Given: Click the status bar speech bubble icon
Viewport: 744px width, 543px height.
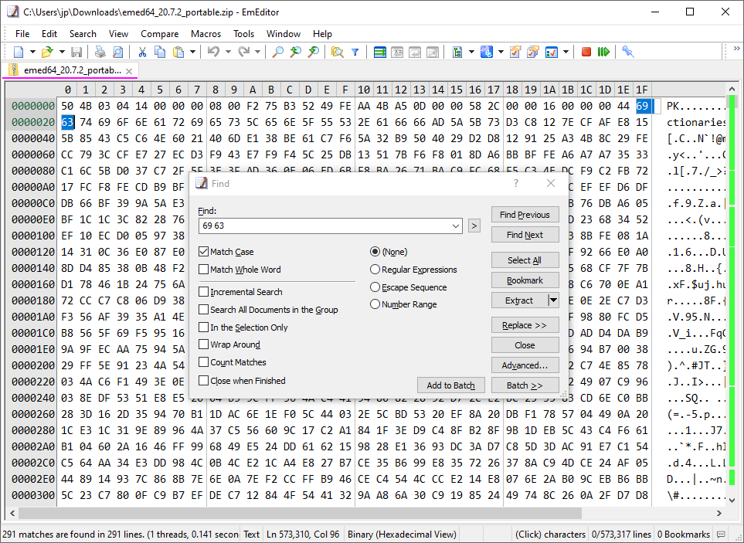Looking at the screenshot, I should 722,535.
